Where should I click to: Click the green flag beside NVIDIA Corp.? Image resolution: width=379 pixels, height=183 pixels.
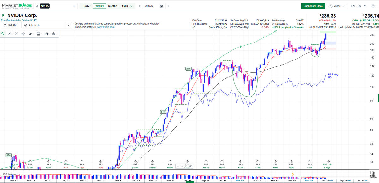click(3, 15)
